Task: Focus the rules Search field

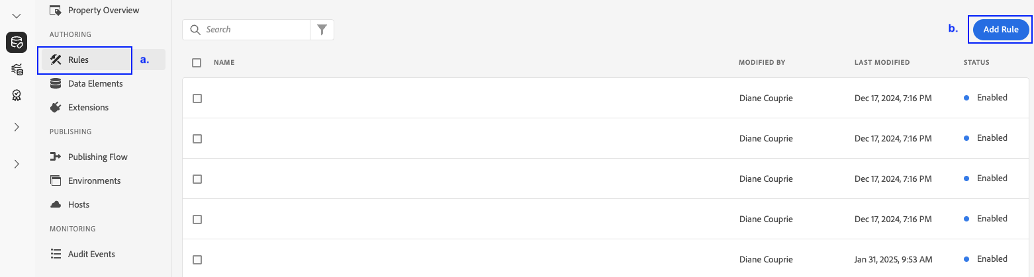Action: (255, 30)
